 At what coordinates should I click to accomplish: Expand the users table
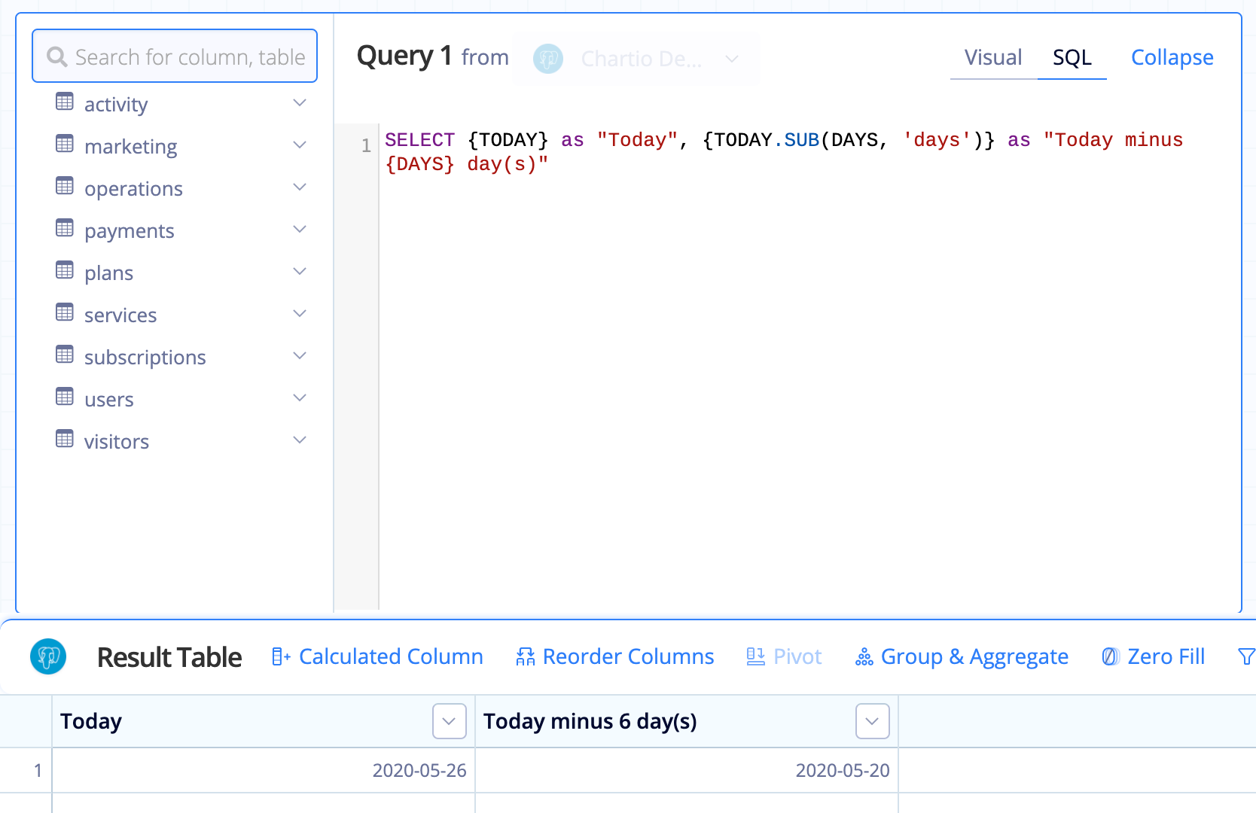(x=300, y=398)
